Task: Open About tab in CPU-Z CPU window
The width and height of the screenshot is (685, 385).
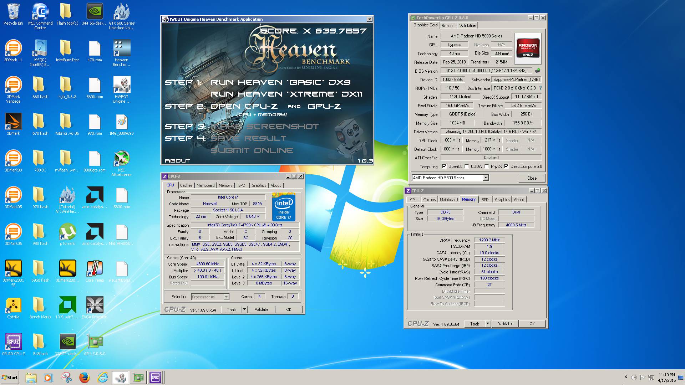Action: [275, 185]
